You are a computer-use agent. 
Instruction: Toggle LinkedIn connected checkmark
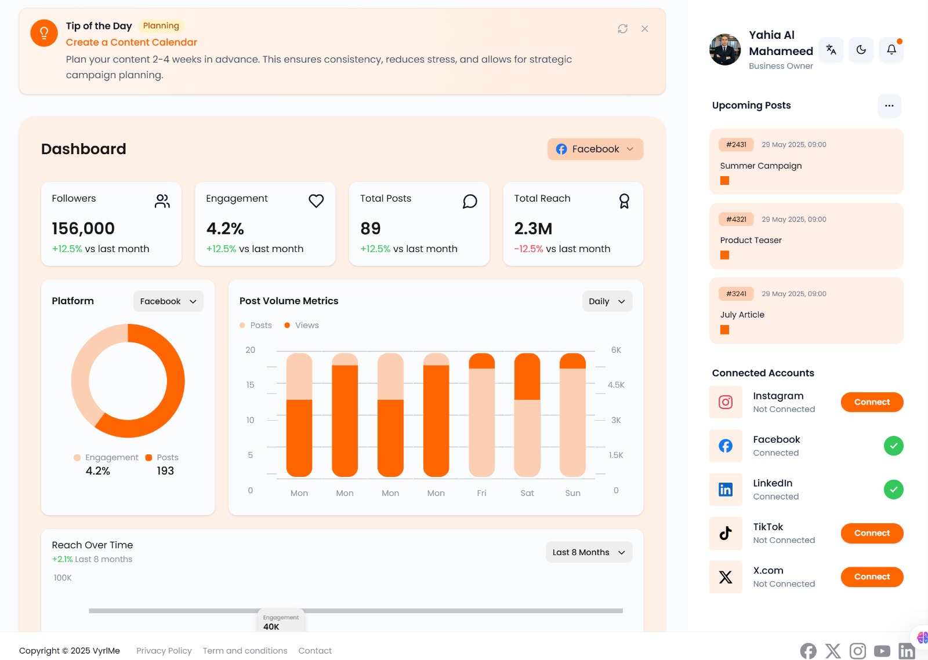coord(893,490)
